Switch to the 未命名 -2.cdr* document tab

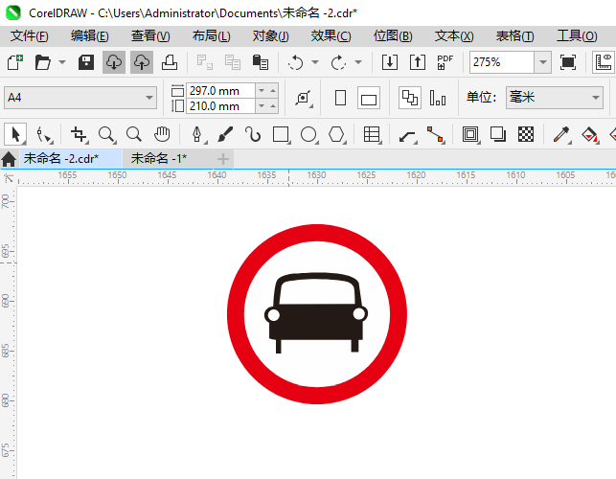click(x=61, y=159)
